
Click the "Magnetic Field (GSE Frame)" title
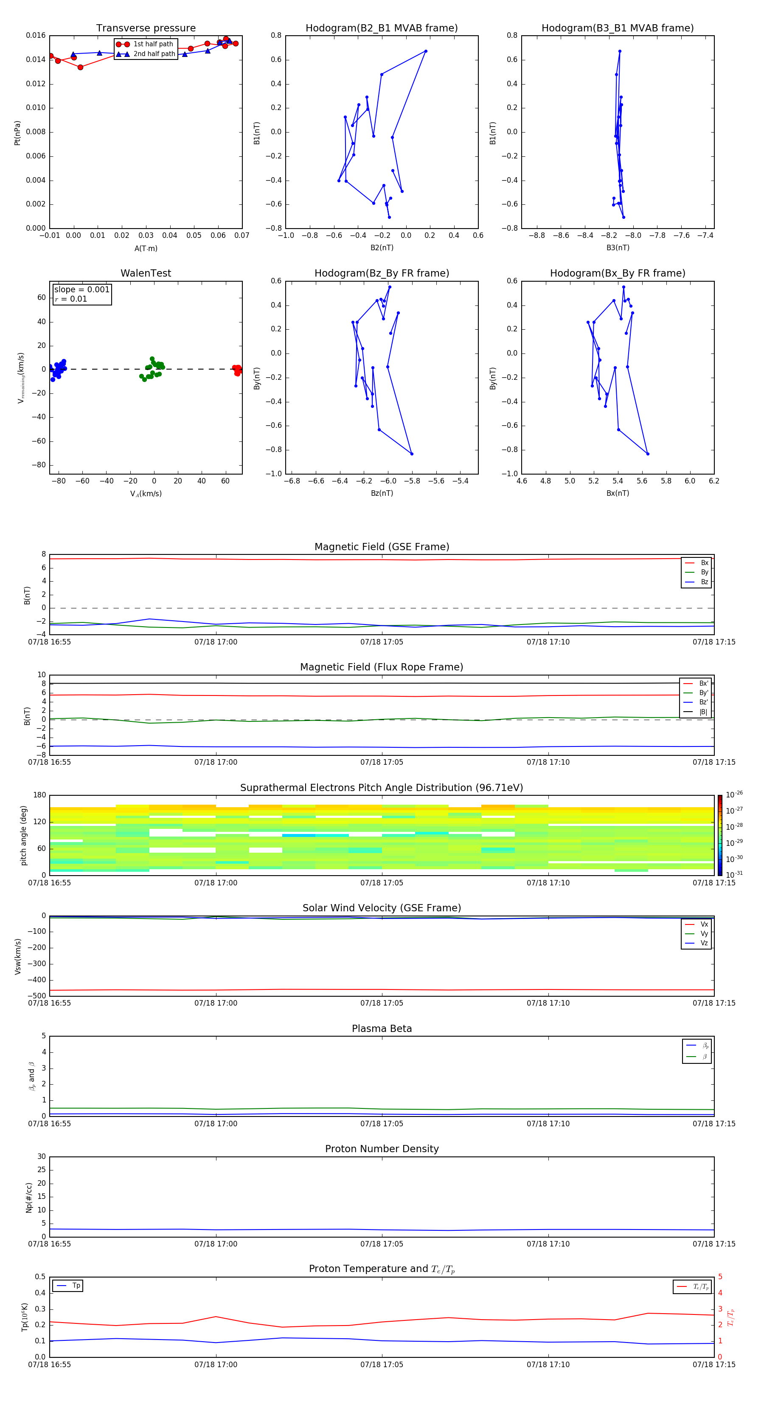382,546
